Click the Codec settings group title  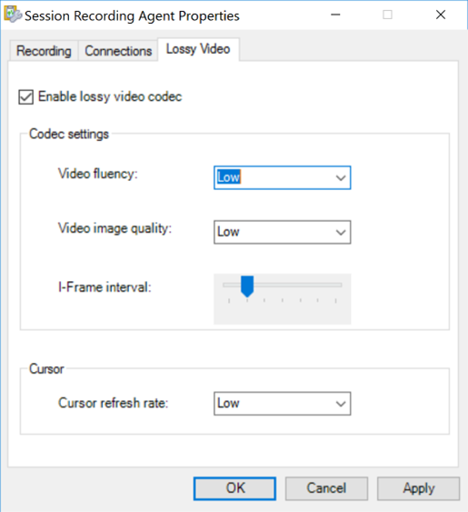point(69,135)
